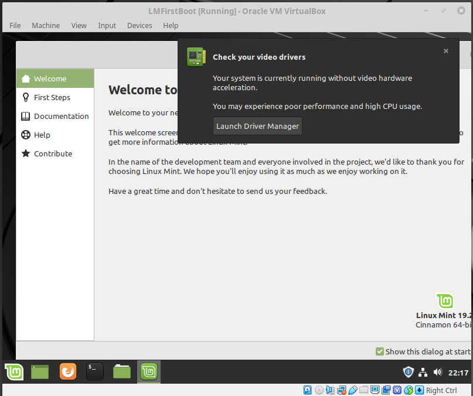Click the shared folders status indicator
The image size is (473, 396).
point(364,390)
